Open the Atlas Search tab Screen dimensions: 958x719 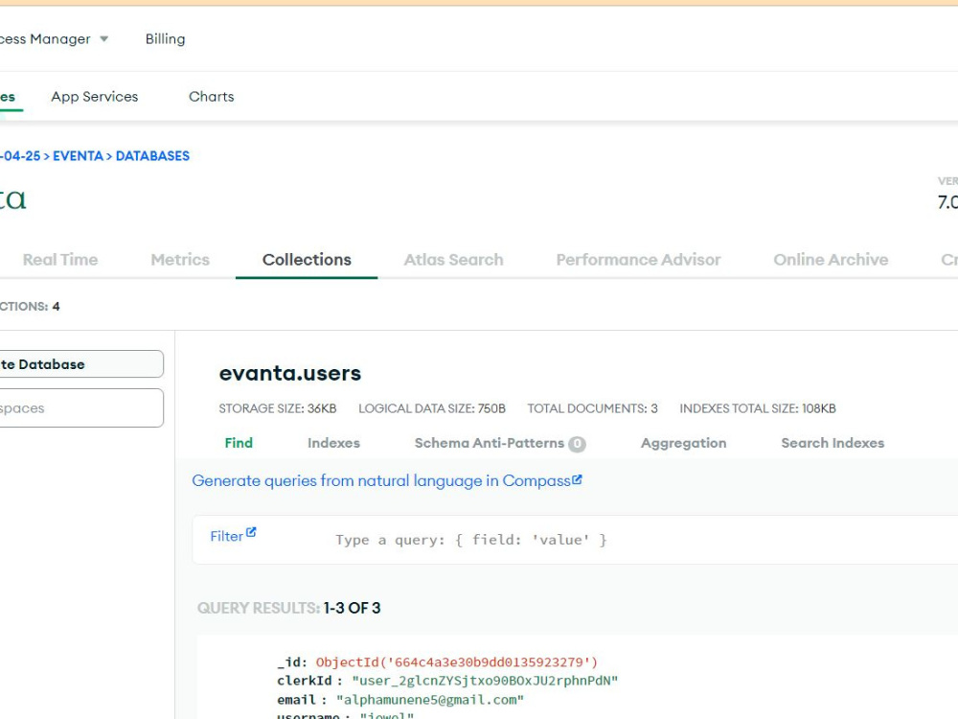pyautogui.click(x=453, y=260)
